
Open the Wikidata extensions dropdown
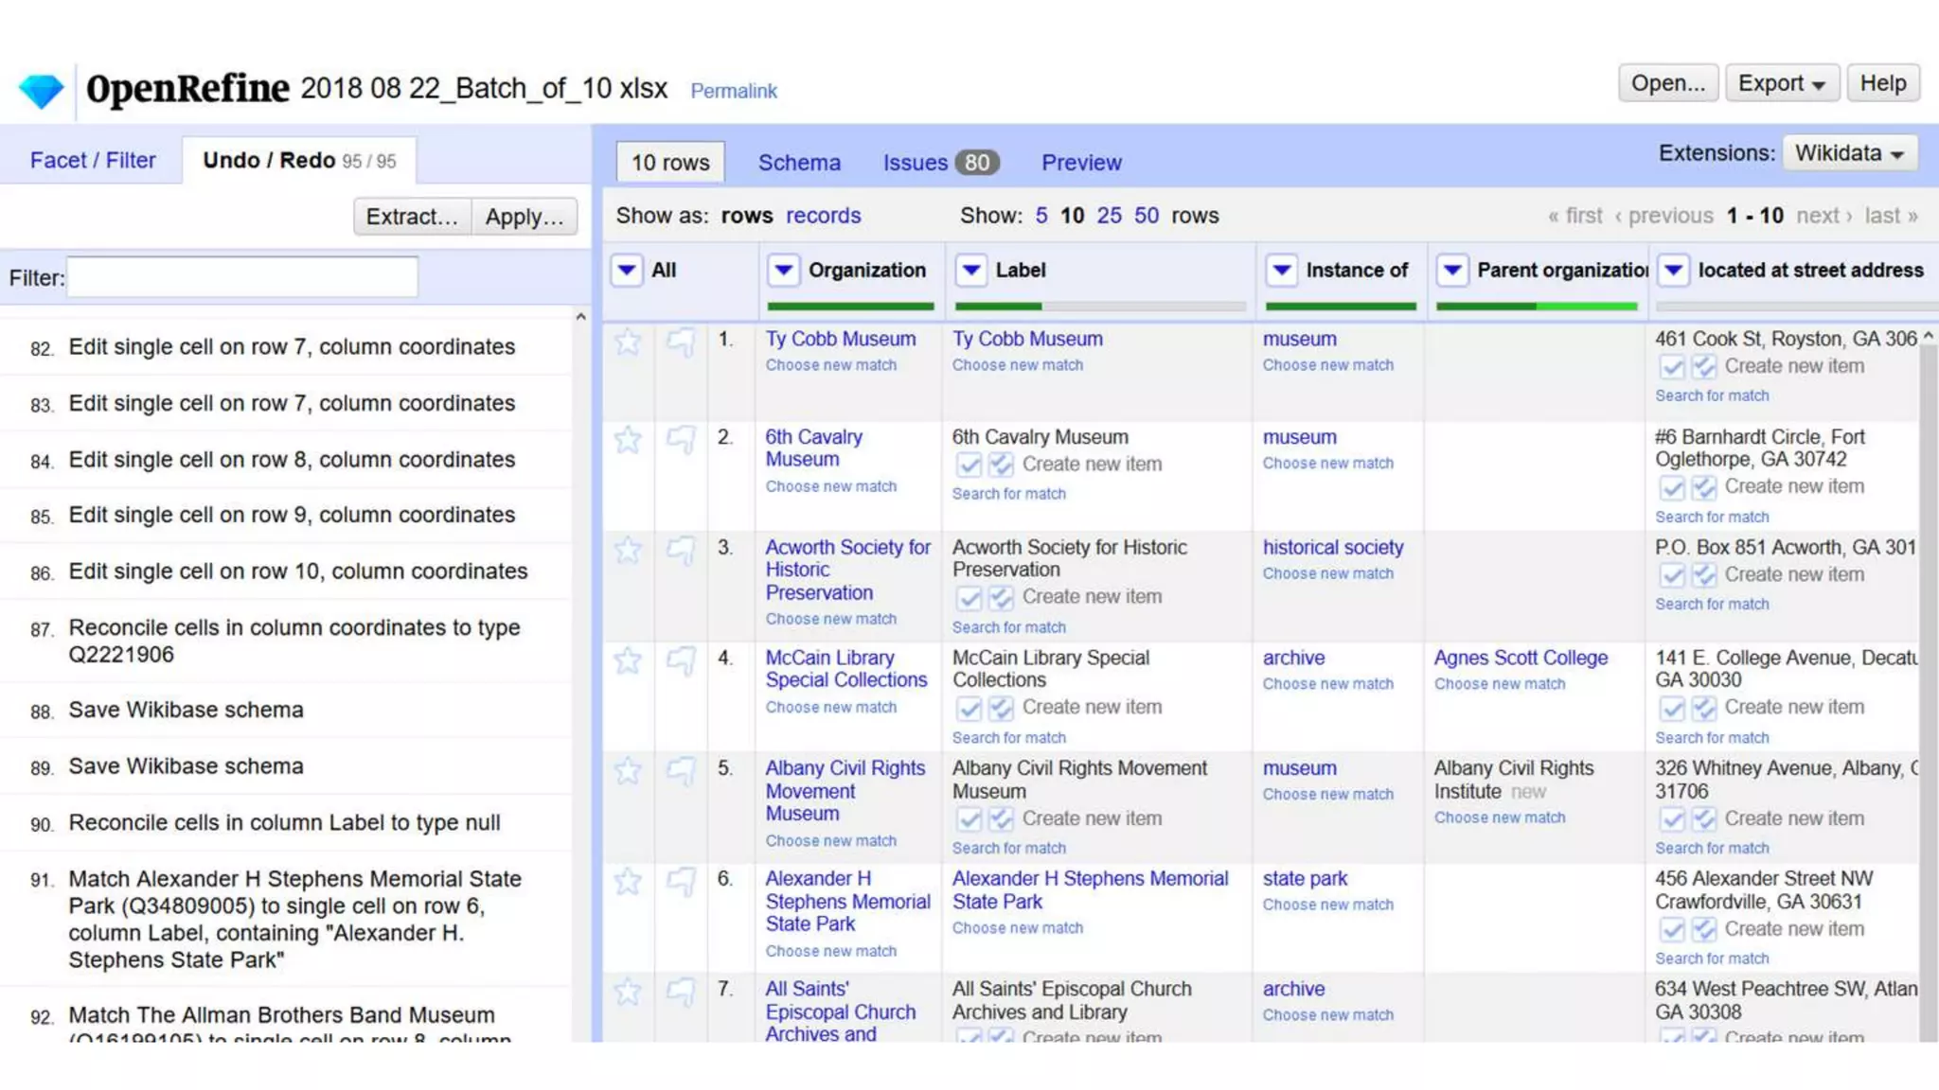pos(1849,153)
